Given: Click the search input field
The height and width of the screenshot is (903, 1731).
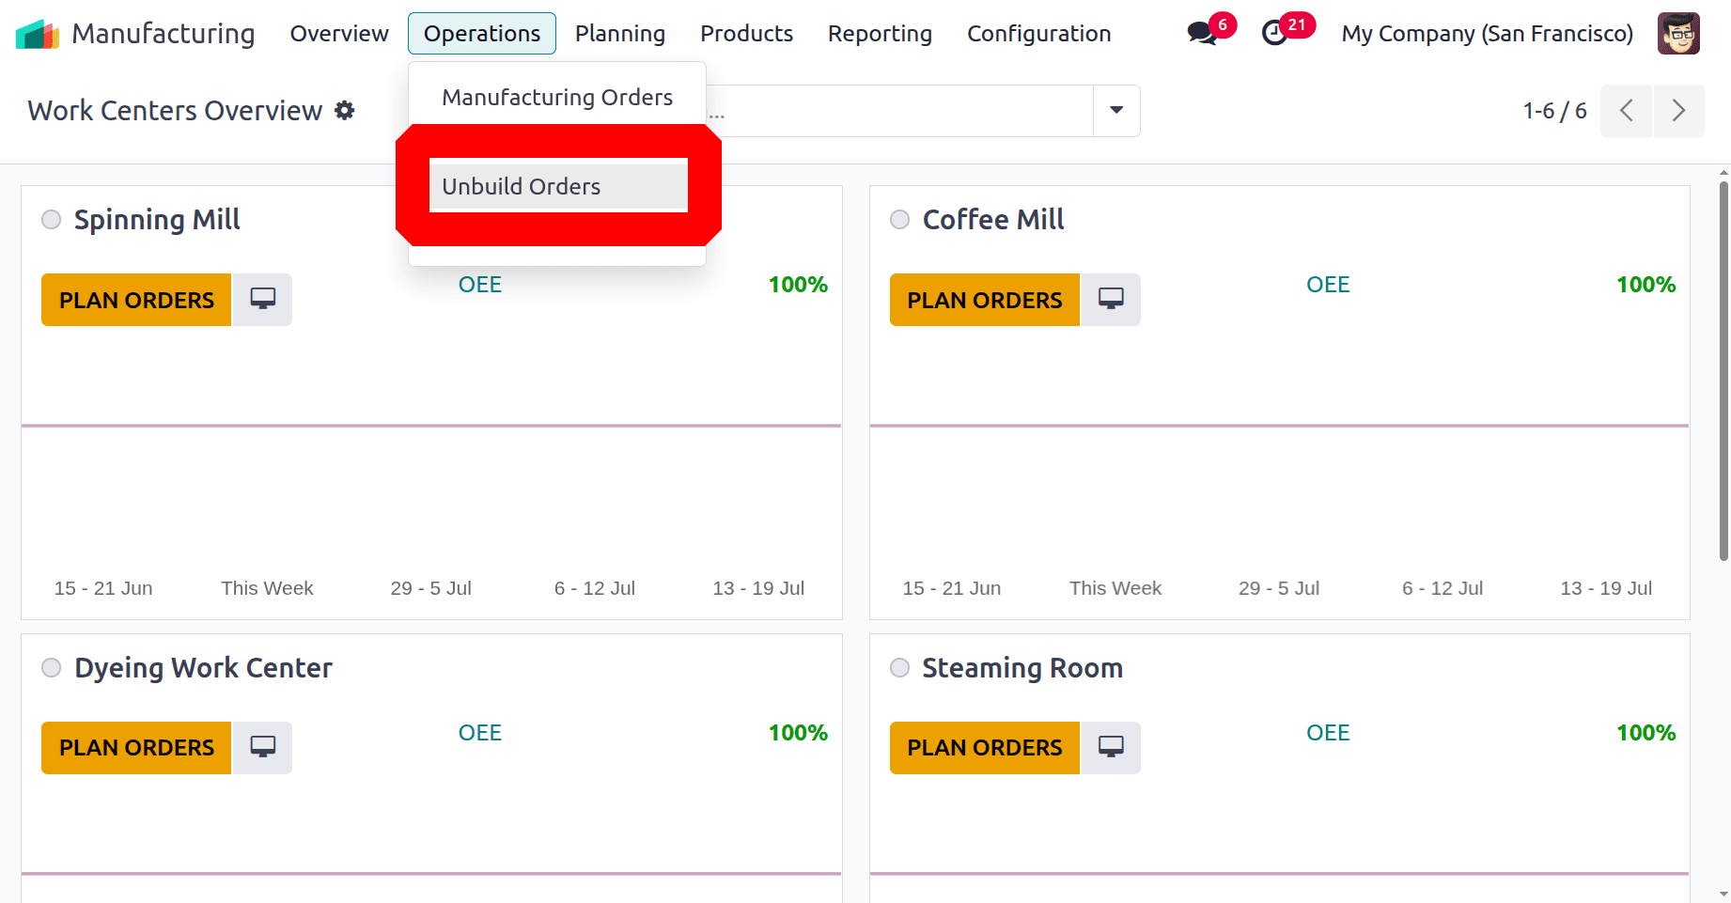Looking at the screenshot, I should point(899,111).
